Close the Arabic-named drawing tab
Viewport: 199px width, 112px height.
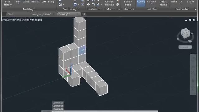click(x=53, y=14)
